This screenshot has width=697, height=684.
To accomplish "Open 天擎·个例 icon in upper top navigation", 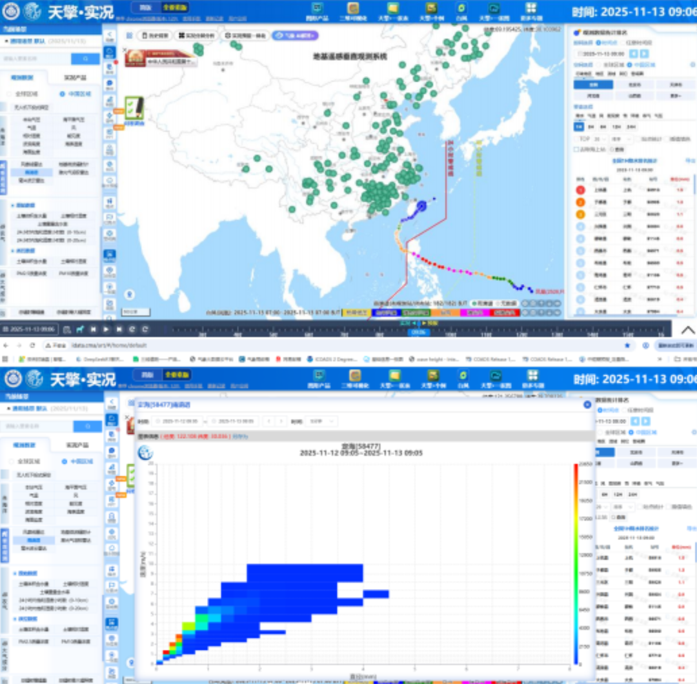I will click(431, 12).
